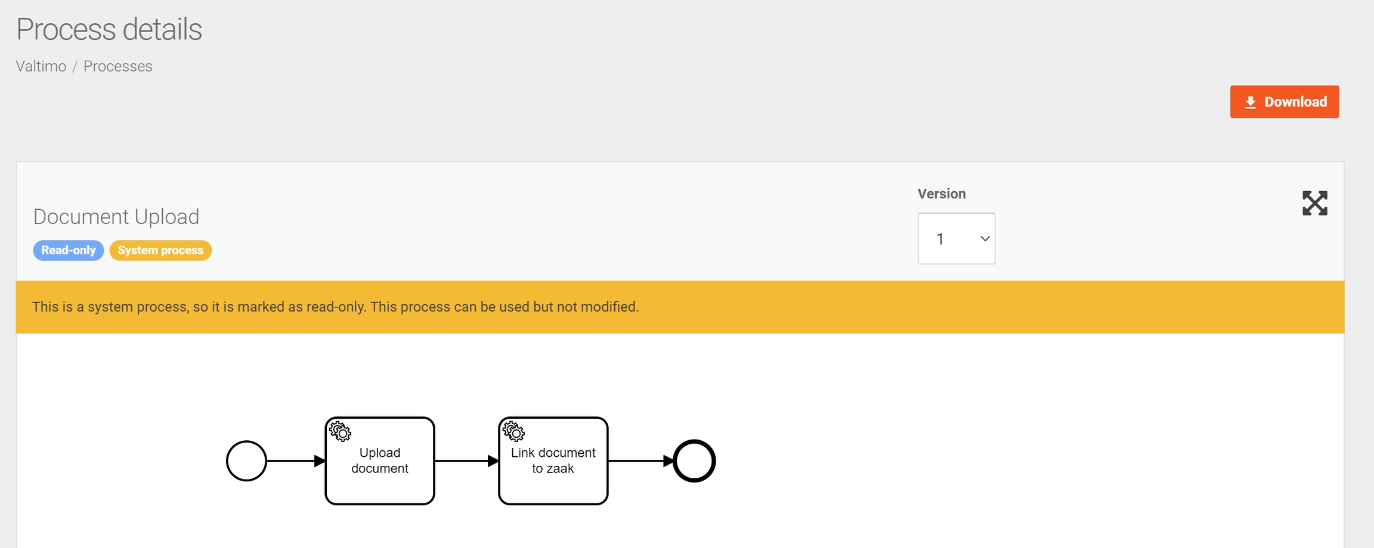Image resolution: width=1374 pixels, height=548 pixels.
Task: Open the Version dropdown showing 1
Action: point(955,239)
